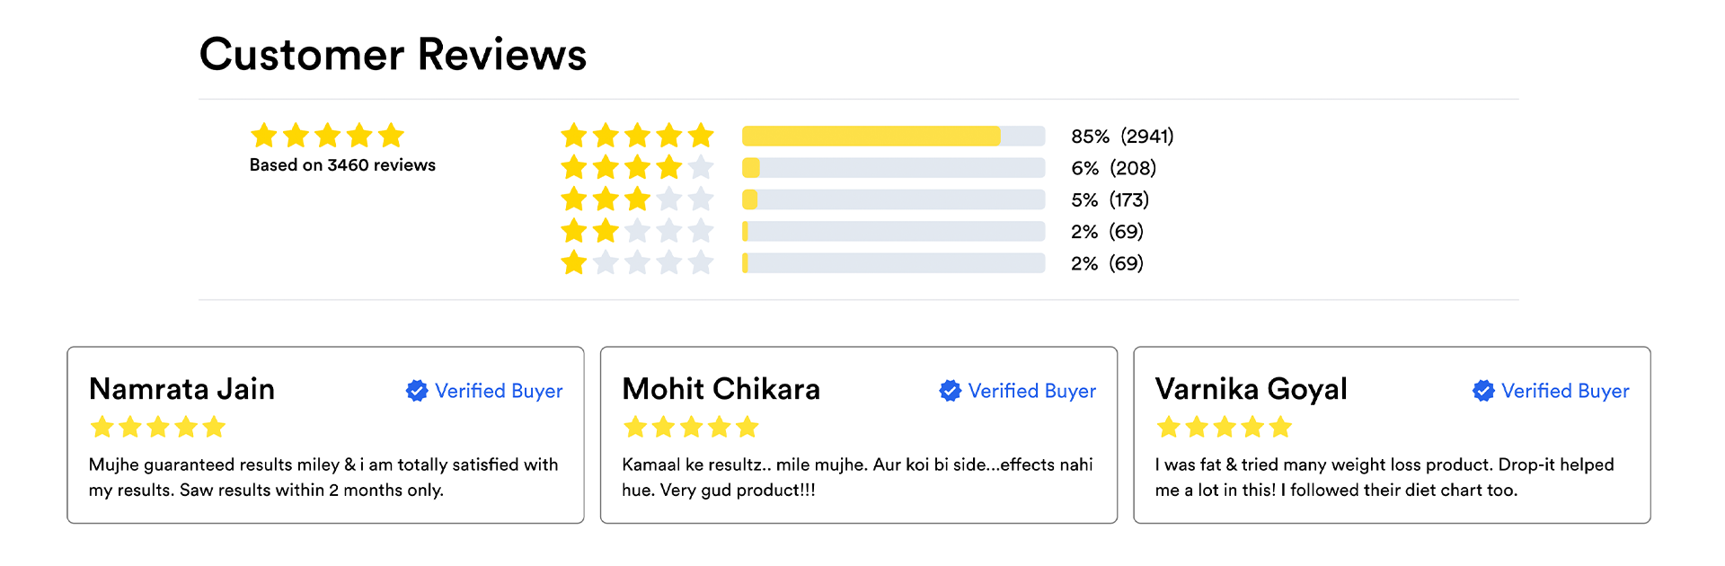Click the "6% (208)" rating count
Screen dimensions: 1725x566
pos(1113,168)
